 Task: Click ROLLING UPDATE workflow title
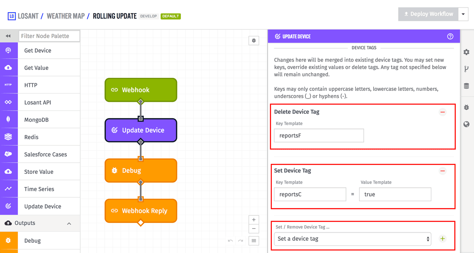(115, 16)
